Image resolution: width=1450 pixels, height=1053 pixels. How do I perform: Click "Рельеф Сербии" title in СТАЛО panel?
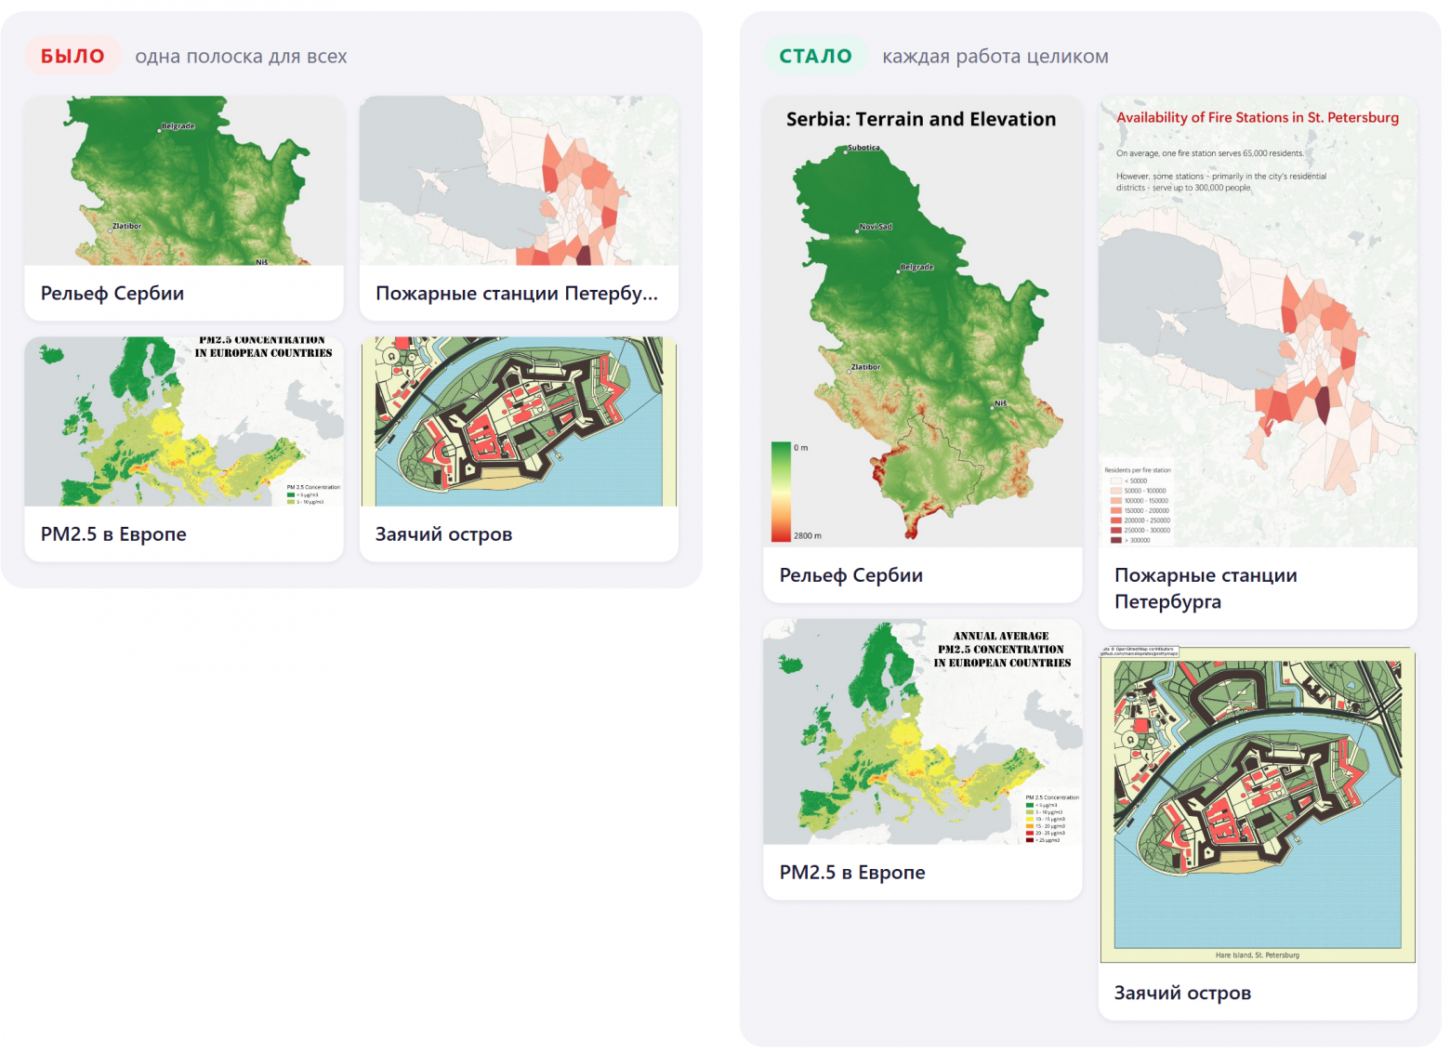click(851, 575)
